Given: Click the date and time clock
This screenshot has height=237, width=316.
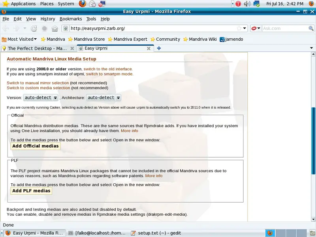Looking at the screenshot, I should 284,4.
